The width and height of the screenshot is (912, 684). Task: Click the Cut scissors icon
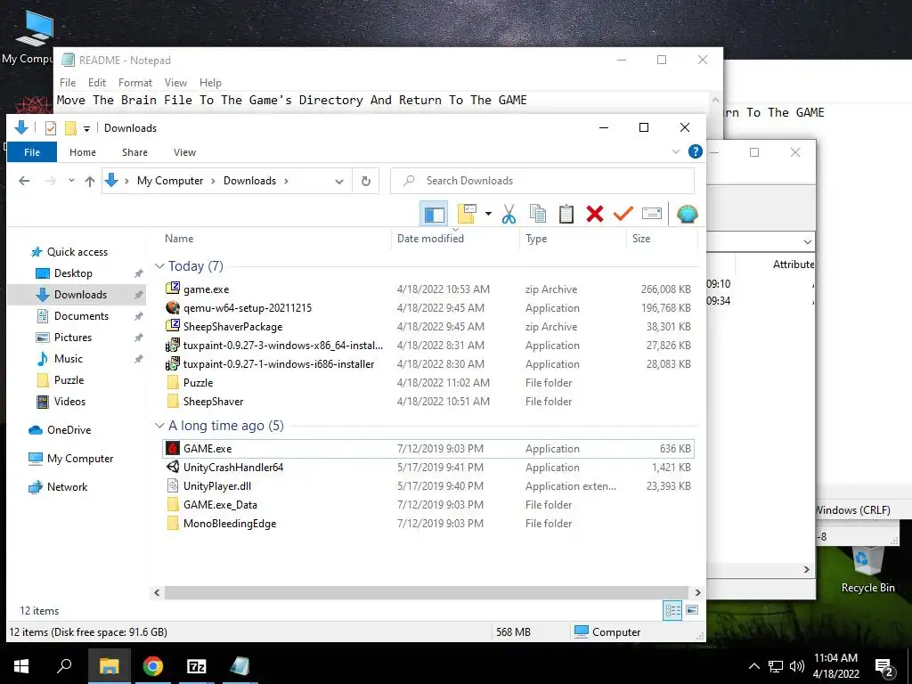509,214
